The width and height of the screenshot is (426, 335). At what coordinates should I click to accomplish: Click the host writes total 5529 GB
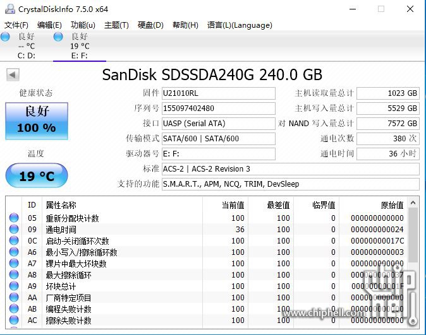388,109
